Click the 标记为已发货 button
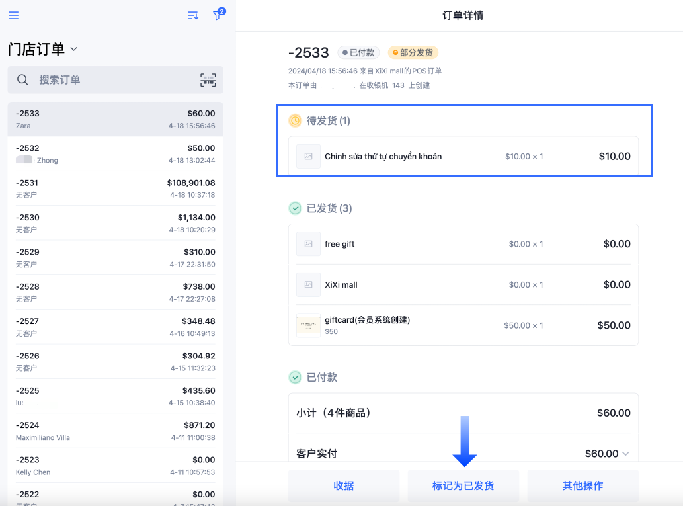This screenshot has width=683, height=506. 463,485
